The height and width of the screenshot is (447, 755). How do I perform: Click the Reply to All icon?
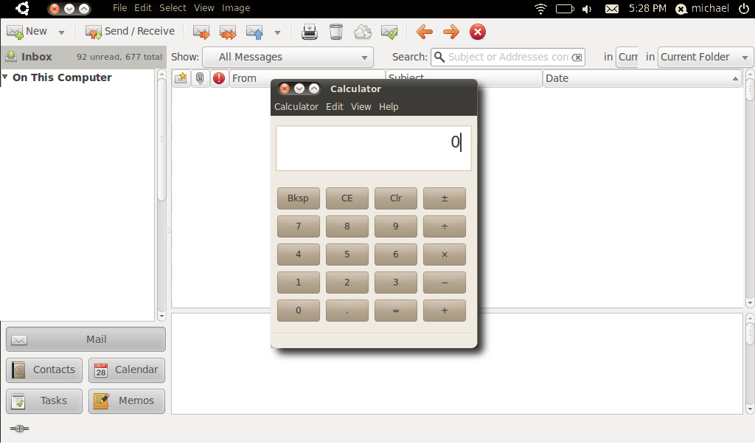point(228,32)
